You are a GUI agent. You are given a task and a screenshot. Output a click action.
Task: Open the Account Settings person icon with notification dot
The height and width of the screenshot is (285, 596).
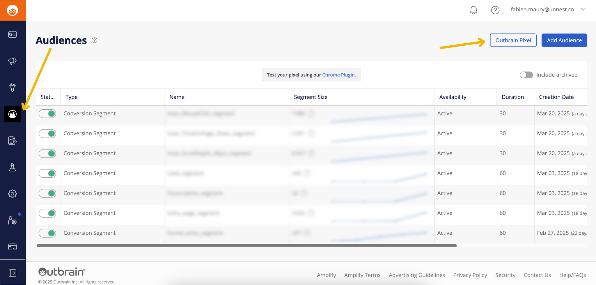coord(12,220)
